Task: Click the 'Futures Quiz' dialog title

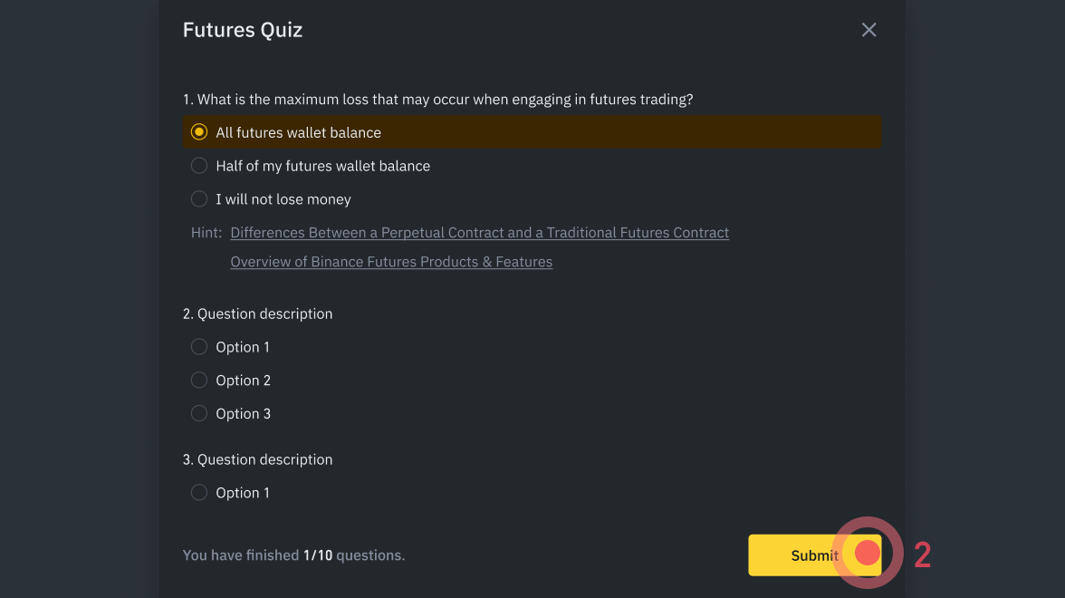Action: pyautogui.click(x=243, y=30)
